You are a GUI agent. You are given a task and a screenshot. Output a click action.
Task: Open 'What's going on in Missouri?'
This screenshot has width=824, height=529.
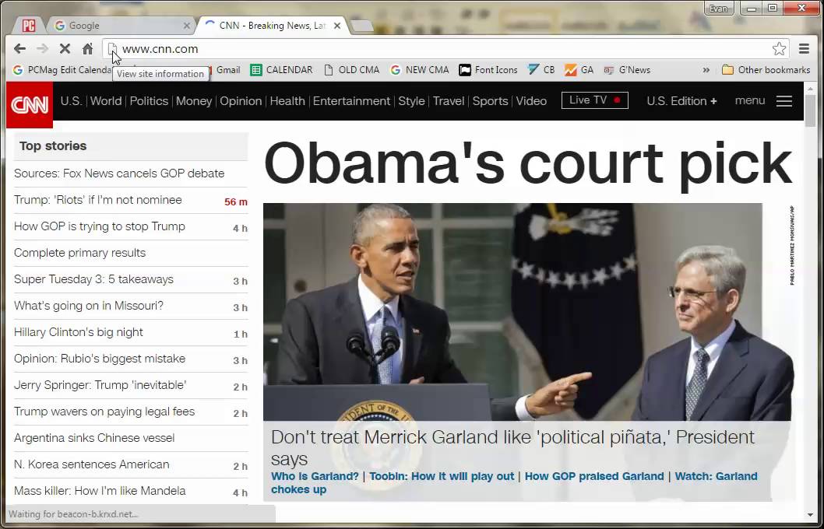[x=89, y=306]
